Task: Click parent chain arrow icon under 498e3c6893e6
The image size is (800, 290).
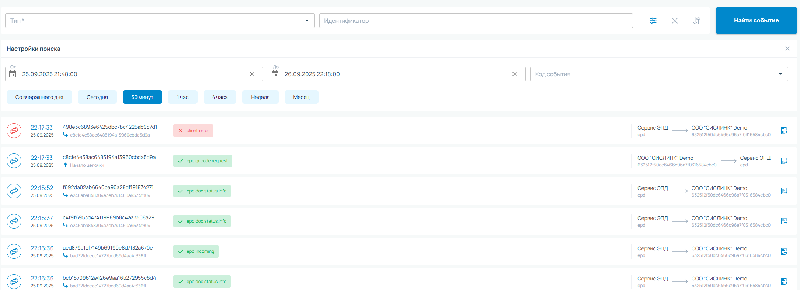Action: [x=65, y=135]
